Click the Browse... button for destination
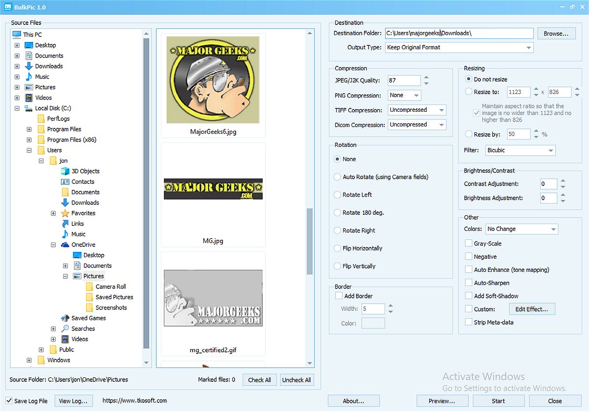Image resolution: width=589 pixels, height=412 pixels. pyautogui.click(x=556, y=34)
